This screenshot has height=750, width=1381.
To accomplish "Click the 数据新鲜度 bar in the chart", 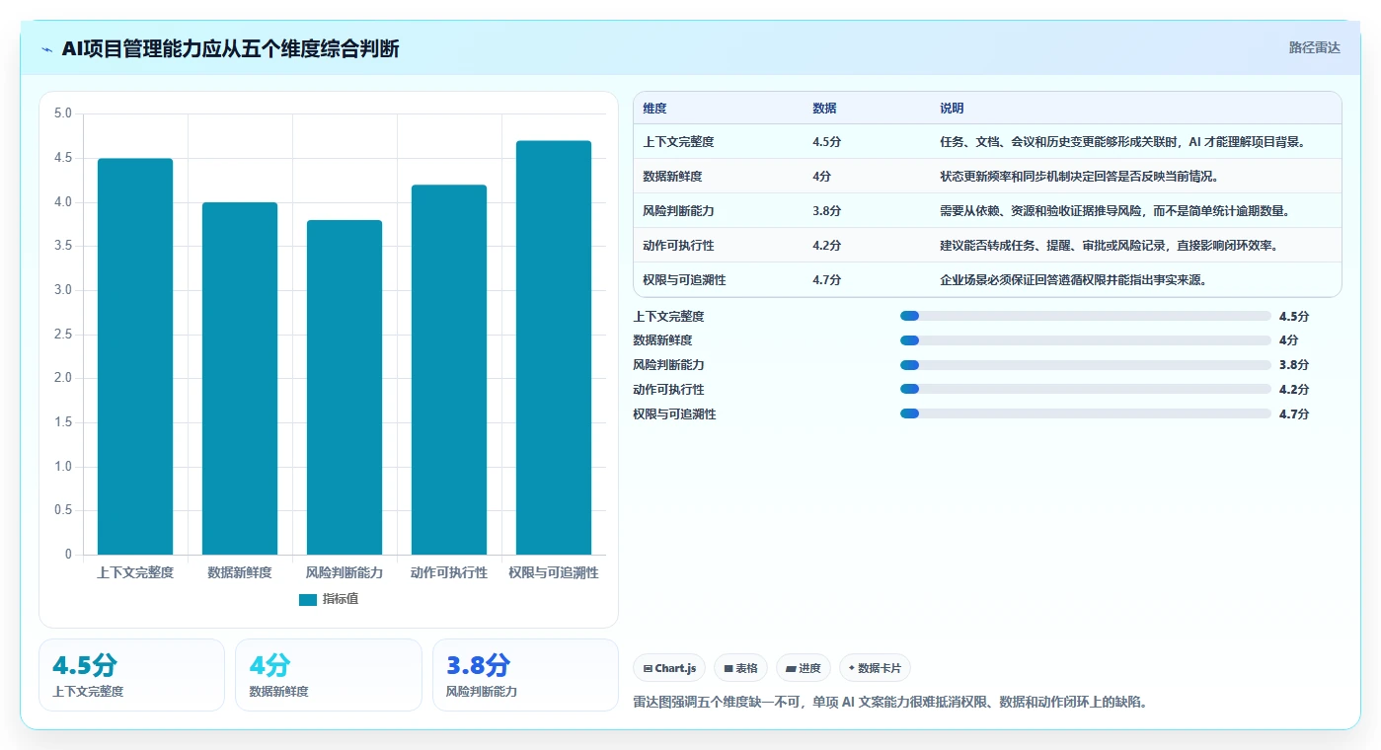I will click(x=240, y=378).
